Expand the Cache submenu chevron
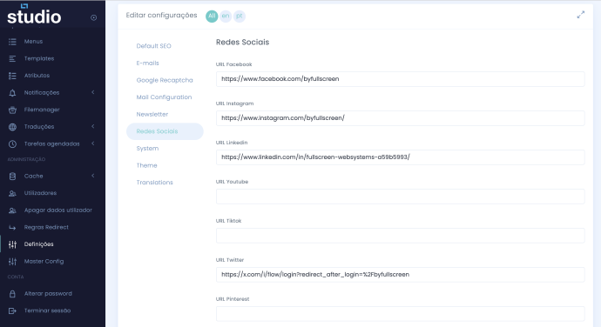This screenshot has height=327, width=601. (x=92, y=176)
